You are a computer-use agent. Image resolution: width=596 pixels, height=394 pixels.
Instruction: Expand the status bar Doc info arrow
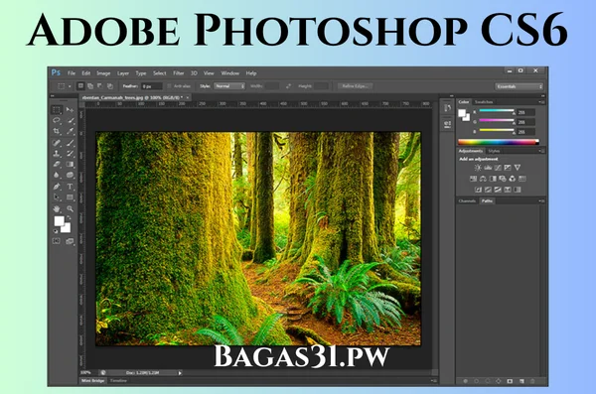[x=180, y=373]
